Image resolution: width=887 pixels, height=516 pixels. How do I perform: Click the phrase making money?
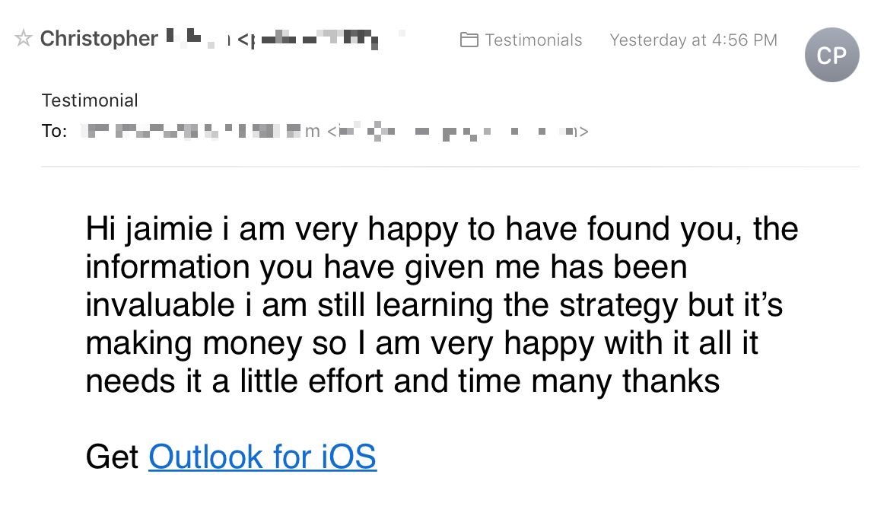click(194, 344)
